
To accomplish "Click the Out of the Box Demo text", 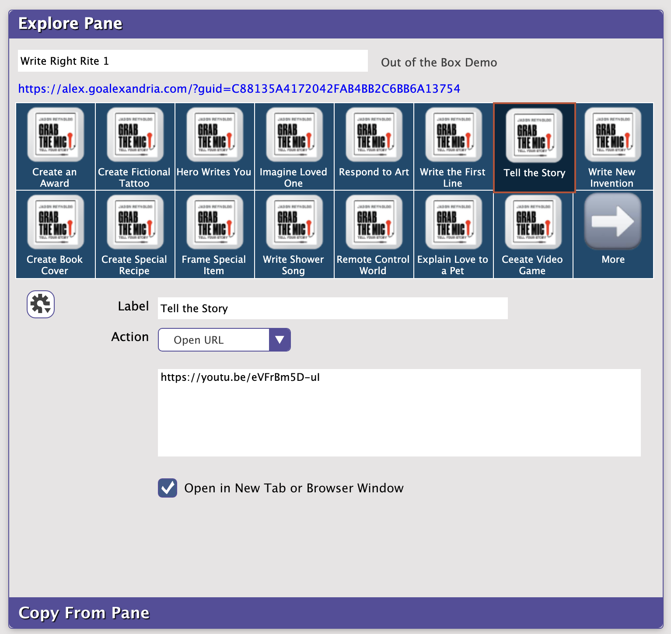I will (x=439, y=63).
